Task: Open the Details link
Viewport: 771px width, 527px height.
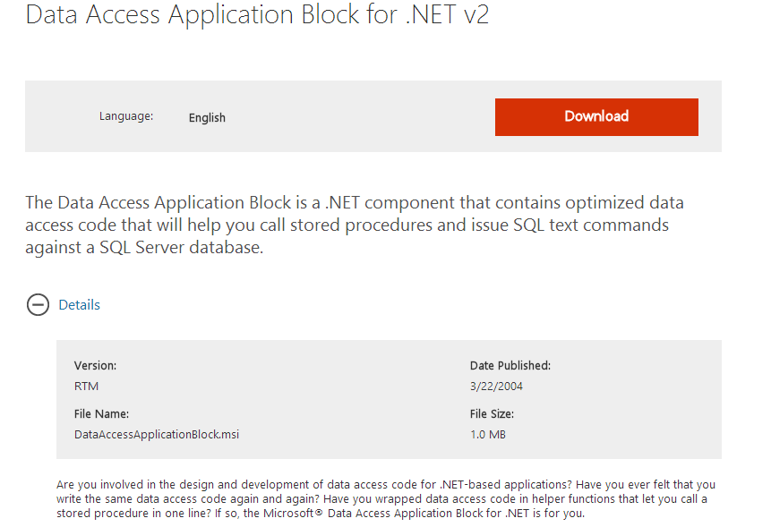Action: click(x=79, y=305)
